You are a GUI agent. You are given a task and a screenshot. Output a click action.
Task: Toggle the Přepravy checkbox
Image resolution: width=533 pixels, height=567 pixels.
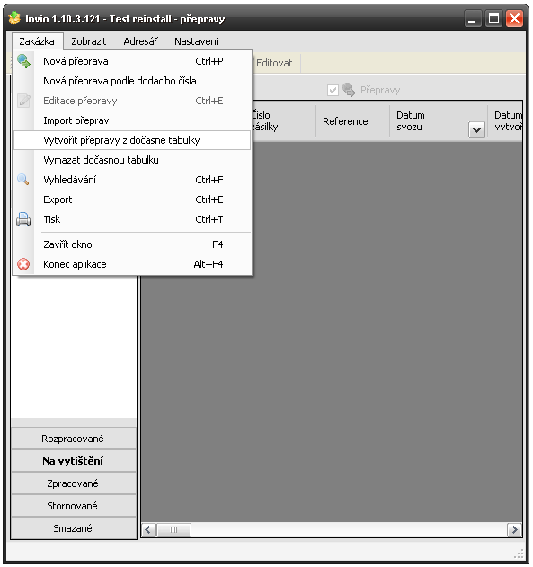pos(333,90)
